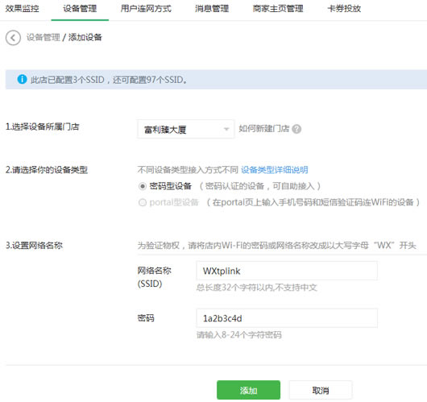Click 添加设备 breadcrumb text
This screenshot has width=427, height=402.
85,37
